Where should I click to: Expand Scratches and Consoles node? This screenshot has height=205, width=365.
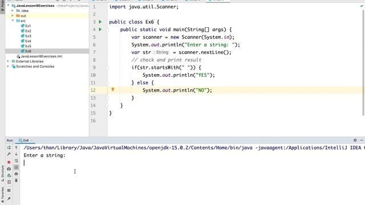pyautogui.click(x=8, y=67)
